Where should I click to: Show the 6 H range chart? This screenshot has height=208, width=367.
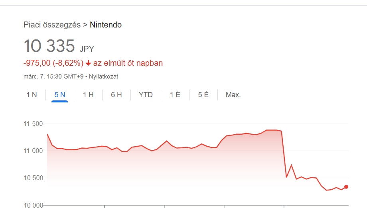point(116,95)
